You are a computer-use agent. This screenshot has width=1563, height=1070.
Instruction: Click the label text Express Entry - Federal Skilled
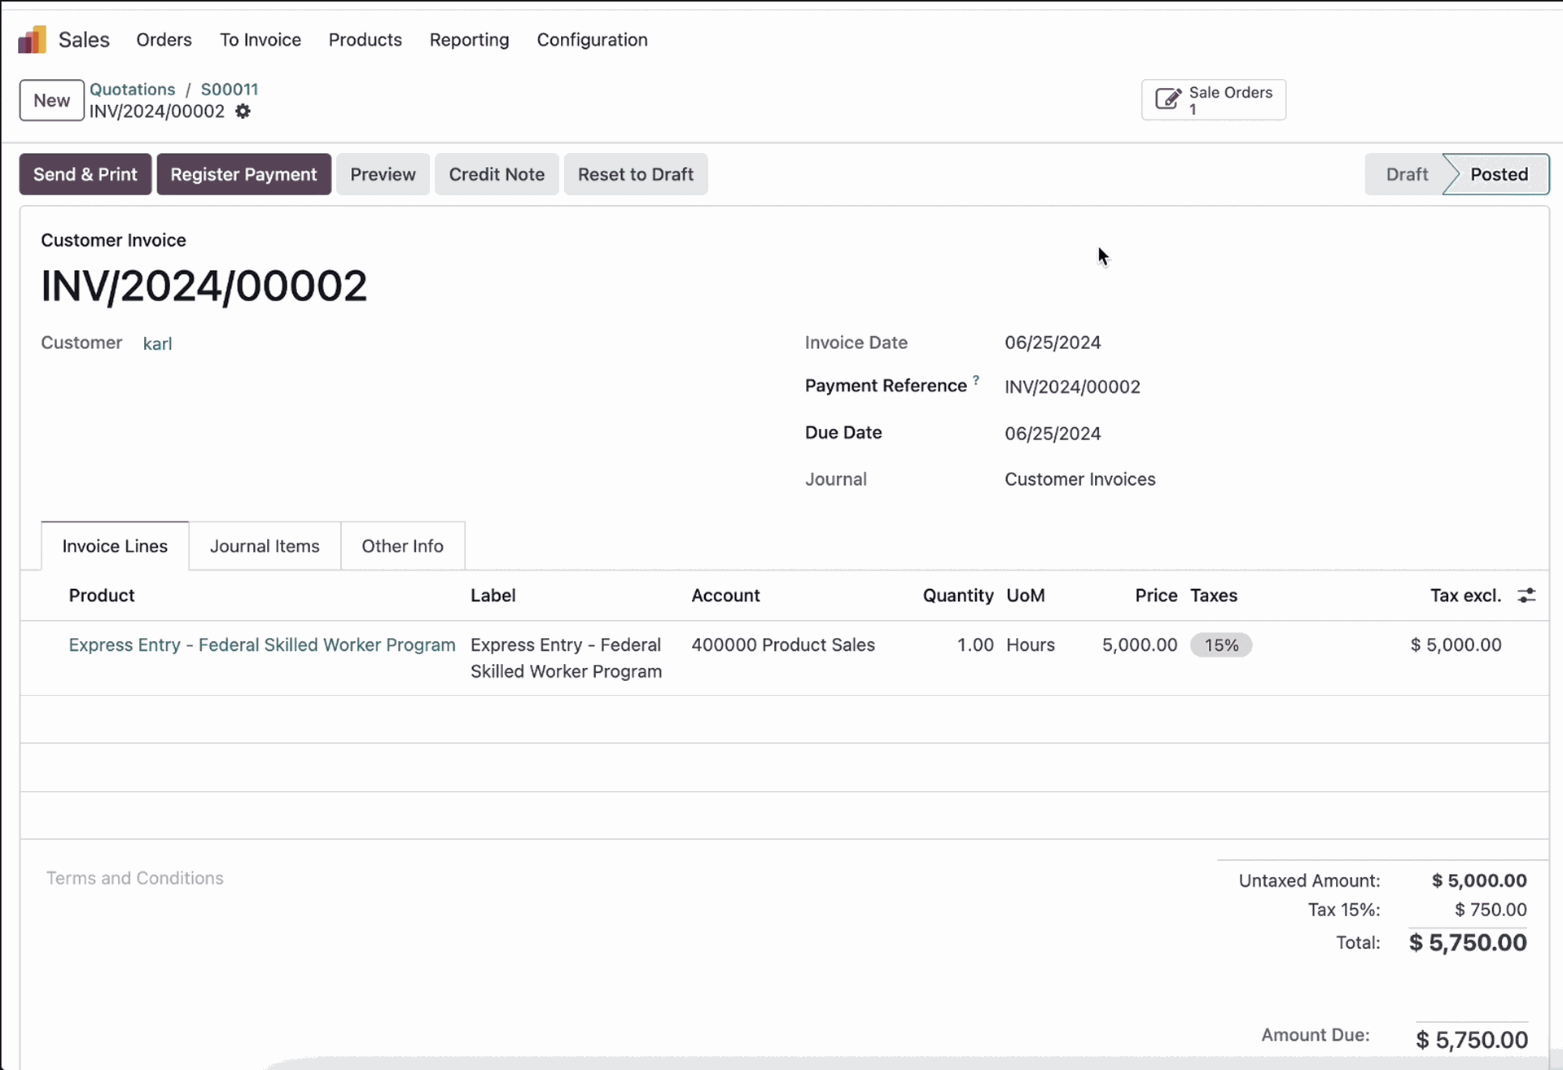566,657
